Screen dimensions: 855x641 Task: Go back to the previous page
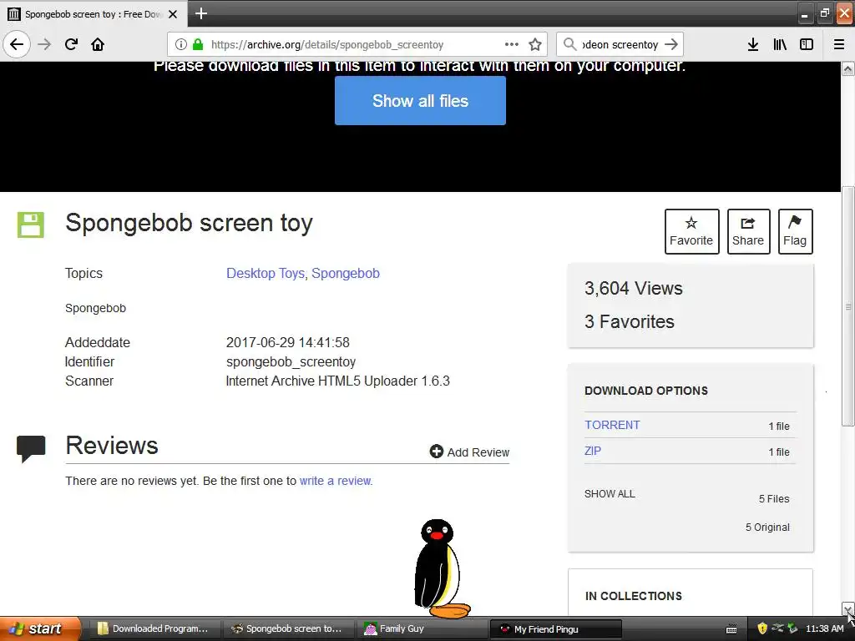[x=17, y=44]
